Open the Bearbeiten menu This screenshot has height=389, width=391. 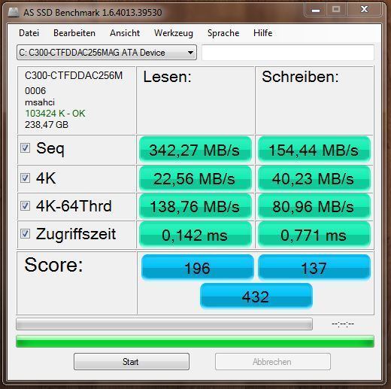tap(74, 33)
